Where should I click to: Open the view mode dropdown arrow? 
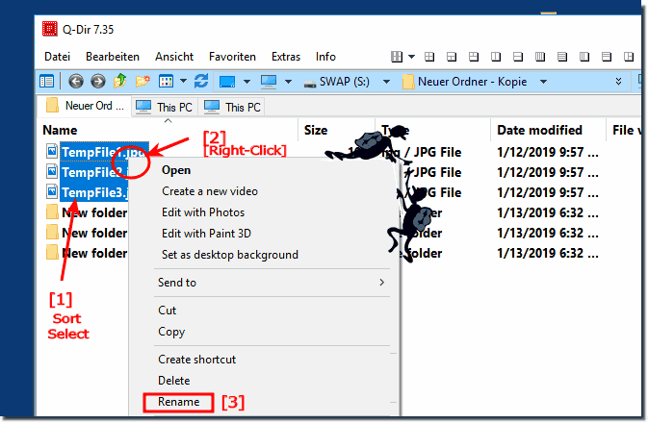click(184, 82)
